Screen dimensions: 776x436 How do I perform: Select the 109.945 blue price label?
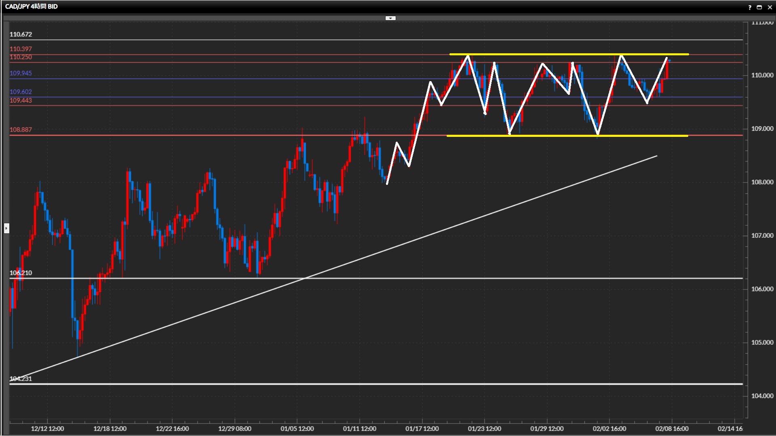click(21, 73)
